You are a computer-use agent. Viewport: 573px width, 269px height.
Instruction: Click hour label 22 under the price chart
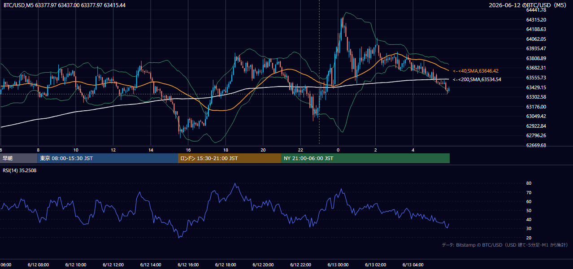click(x=300, y=150)
